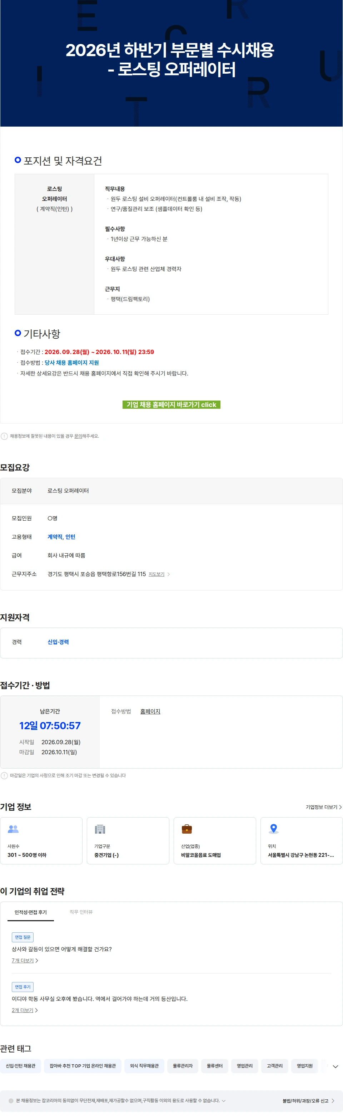Screen dimensions: 343x1119
Task: Select the 물류관리자 tag
Action: (183, 1066)
